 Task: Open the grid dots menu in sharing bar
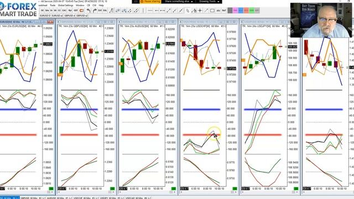[x=136, y=2]
